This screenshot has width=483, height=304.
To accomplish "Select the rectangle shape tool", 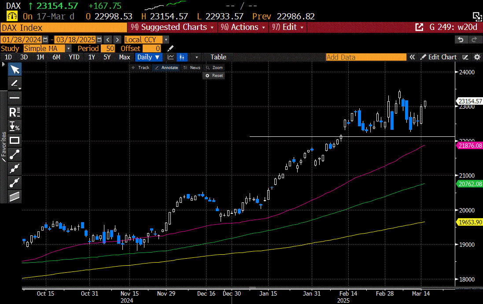I will 15,141.
